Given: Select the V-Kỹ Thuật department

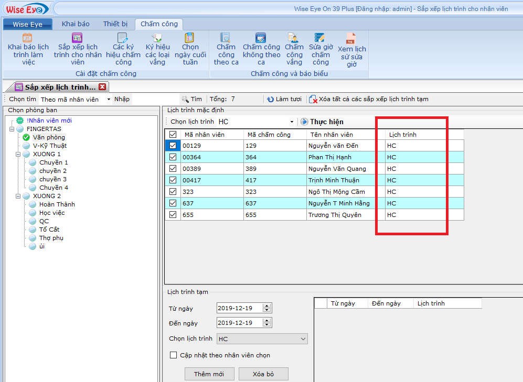Looking at the screenshot, I should click(49, 146).
